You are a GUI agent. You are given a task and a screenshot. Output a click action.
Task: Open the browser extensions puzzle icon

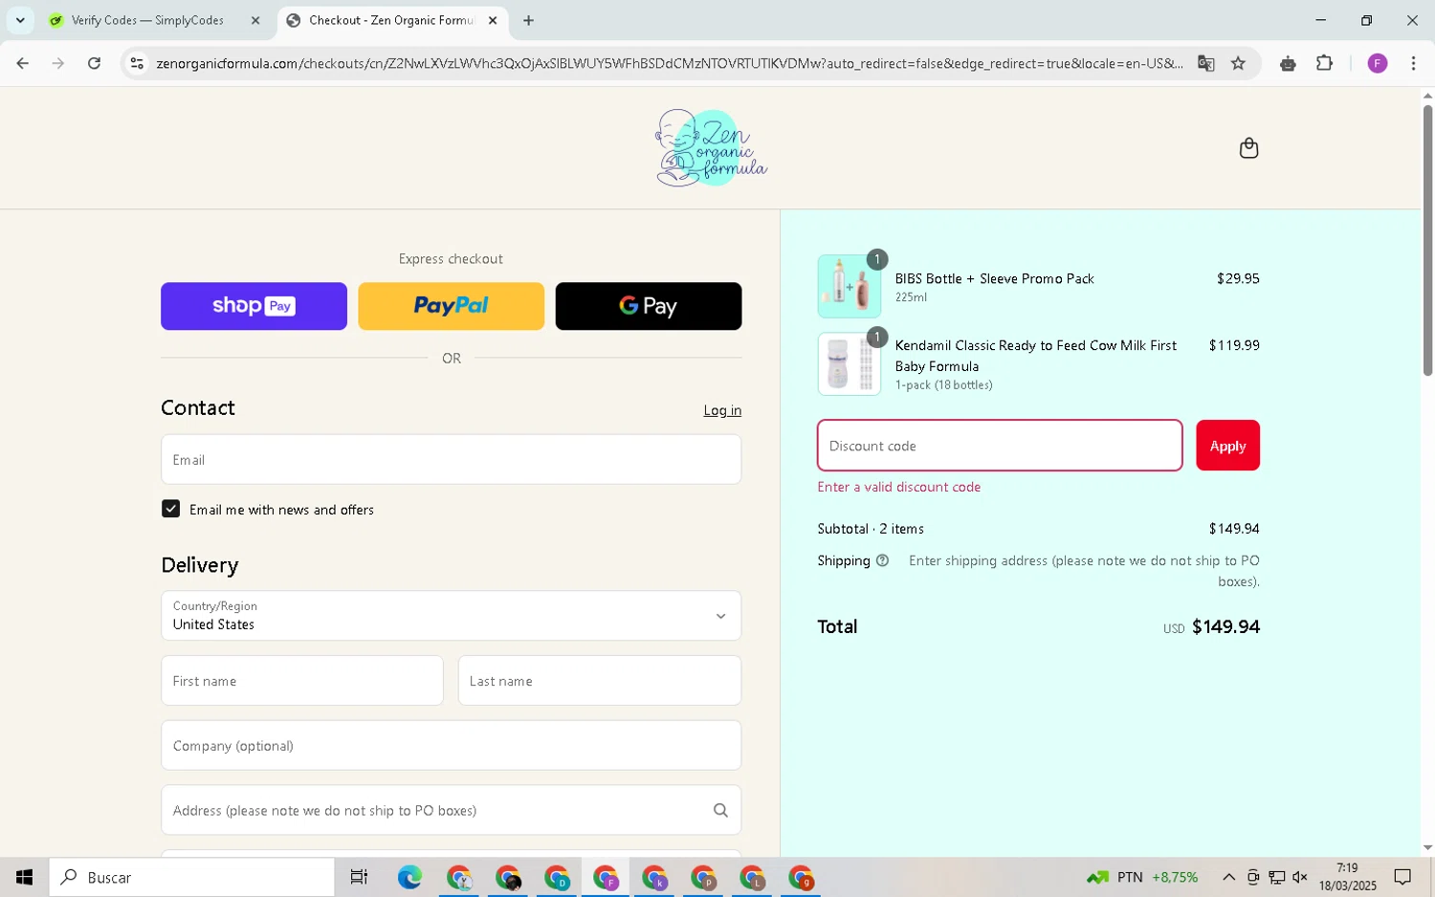[x=1324, y=63]
